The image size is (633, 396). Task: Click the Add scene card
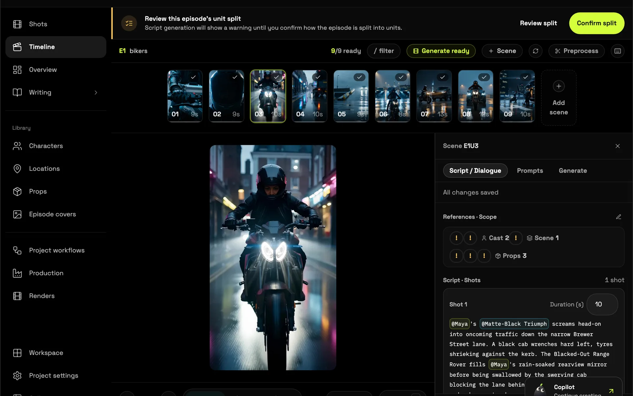tap(558, 98)
